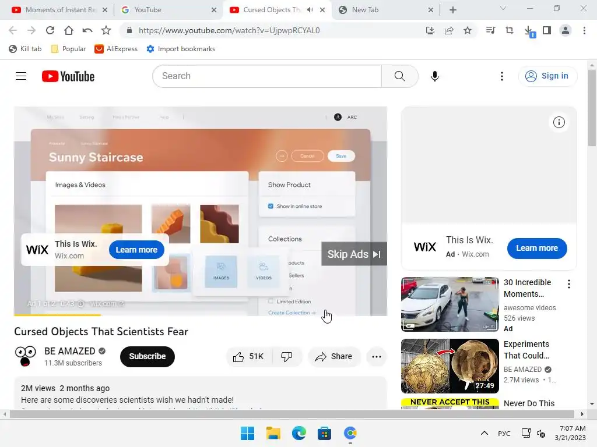Click the Sign in button
Screen dimensions: 597x447
[547, 76]
